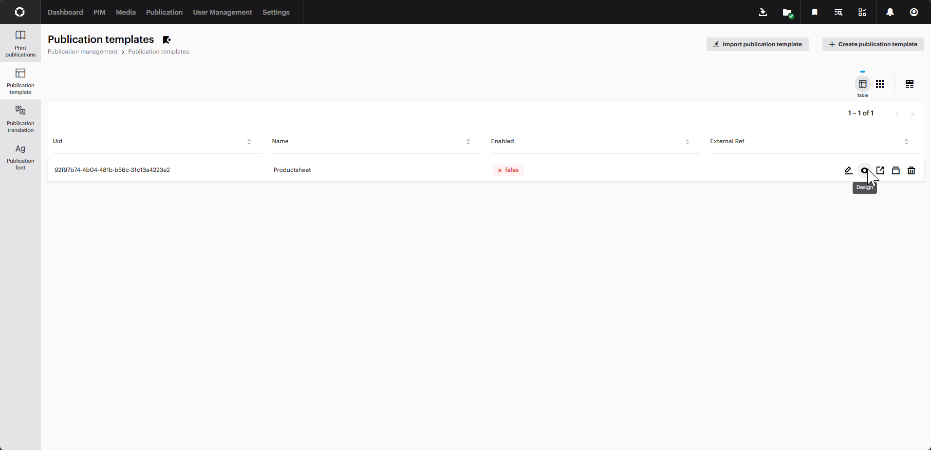
Task: Sort the table by the Uid column
Action: (249, 142)
